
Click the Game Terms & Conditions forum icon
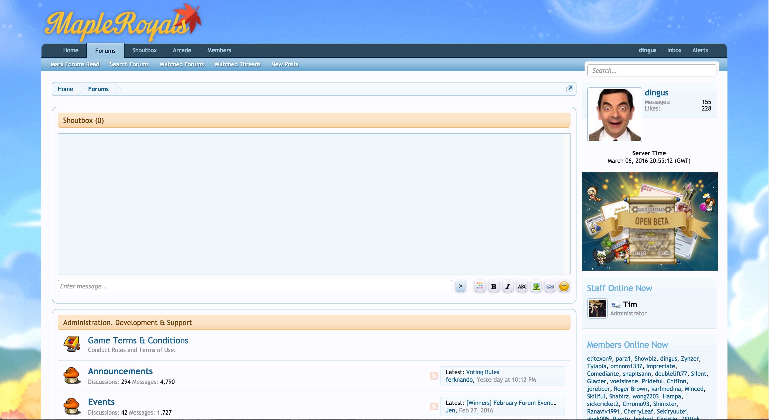(72, 344)
